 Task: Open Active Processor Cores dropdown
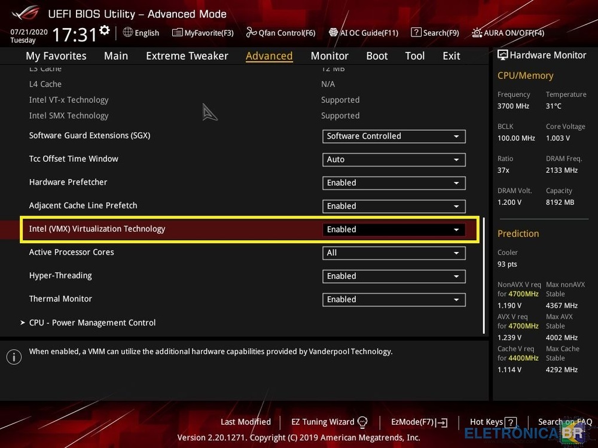coord(393,253)
